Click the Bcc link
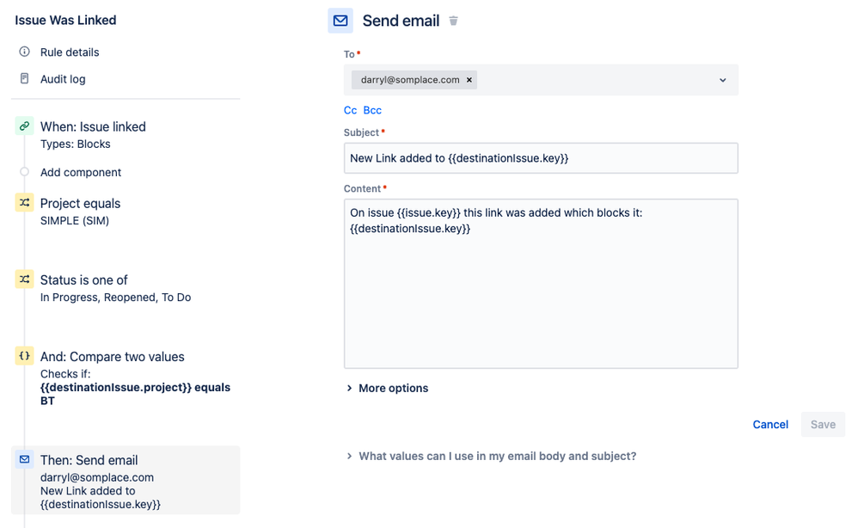Image resolution: width=858 pixels, height=528 pixels. pyautogui.click(x=372, y=110)
